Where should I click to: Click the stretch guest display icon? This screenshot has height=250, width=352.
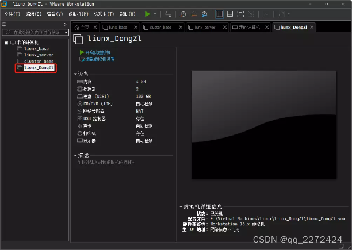click(x=281, y=14)
